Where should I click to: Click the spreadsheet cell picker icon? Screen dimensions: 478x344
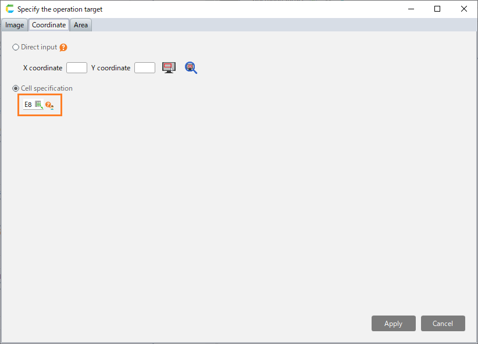pos(39,105)
